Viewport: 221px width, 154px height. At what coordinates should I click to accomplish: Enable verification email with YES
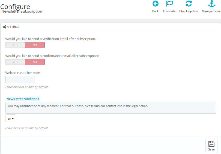pyautogui.click(x=15, y=45)
